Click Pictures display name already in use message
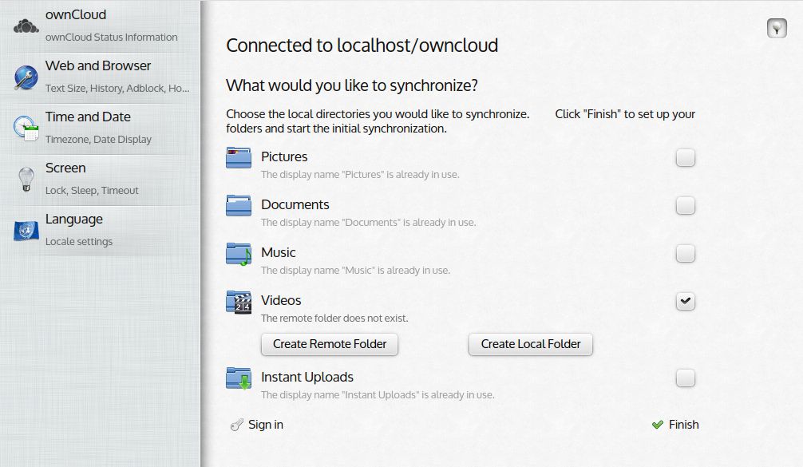The height and width of the screenshot is (467, 803). [360, 175]
